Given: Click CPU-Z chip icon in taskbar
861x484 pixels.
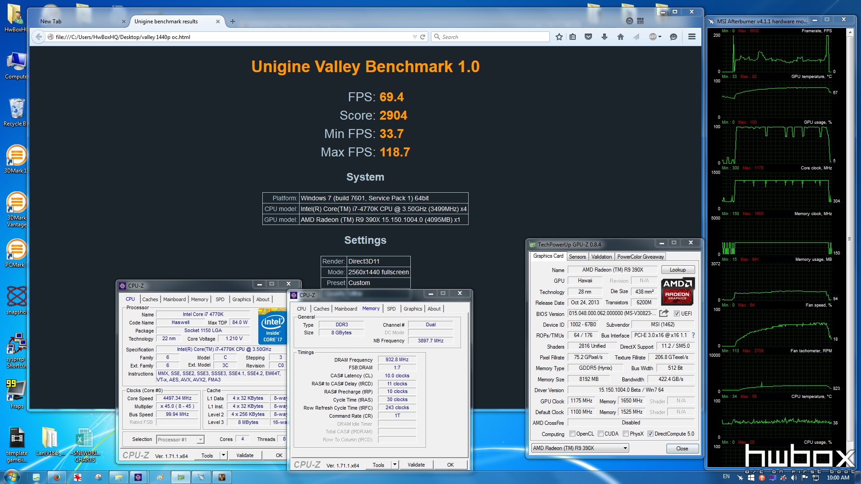Looking at the screenshot, I should pyautogui.click(x=138, y=477).
